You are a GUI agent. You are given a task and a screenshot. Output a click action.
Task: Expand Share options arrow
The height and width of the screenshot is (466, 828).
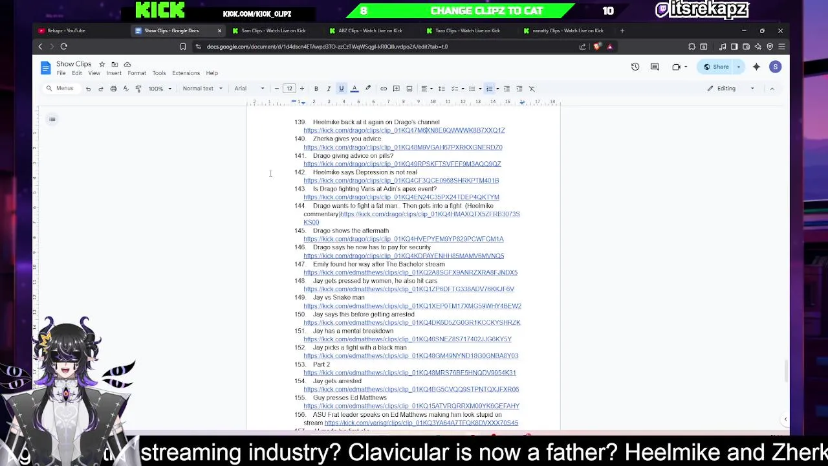coord(739,67)
